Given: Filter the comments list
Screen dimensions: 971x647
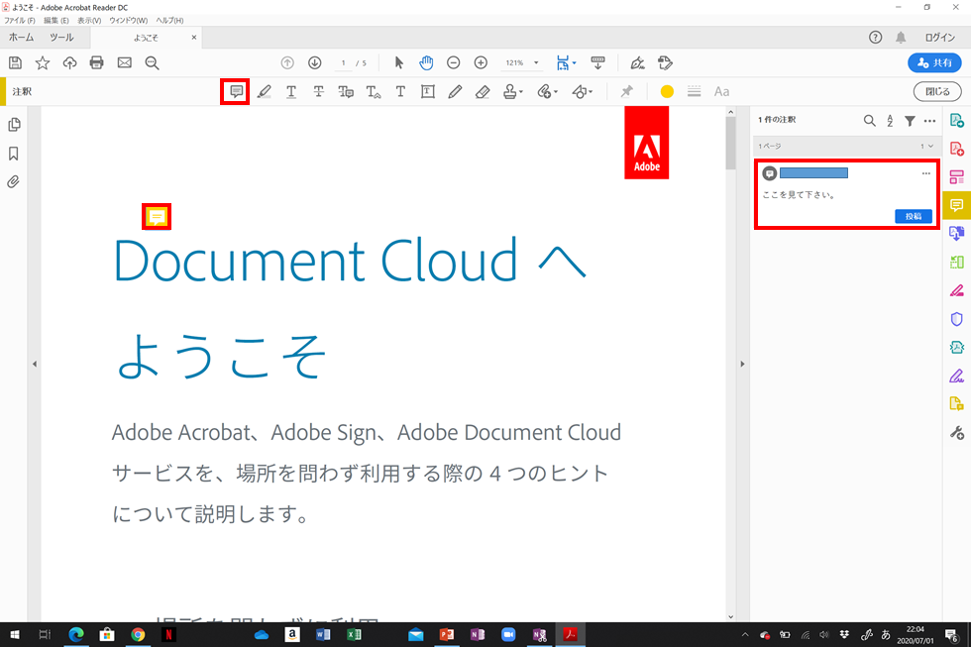Looking at the screenshot, I should (x=910, y=121).
